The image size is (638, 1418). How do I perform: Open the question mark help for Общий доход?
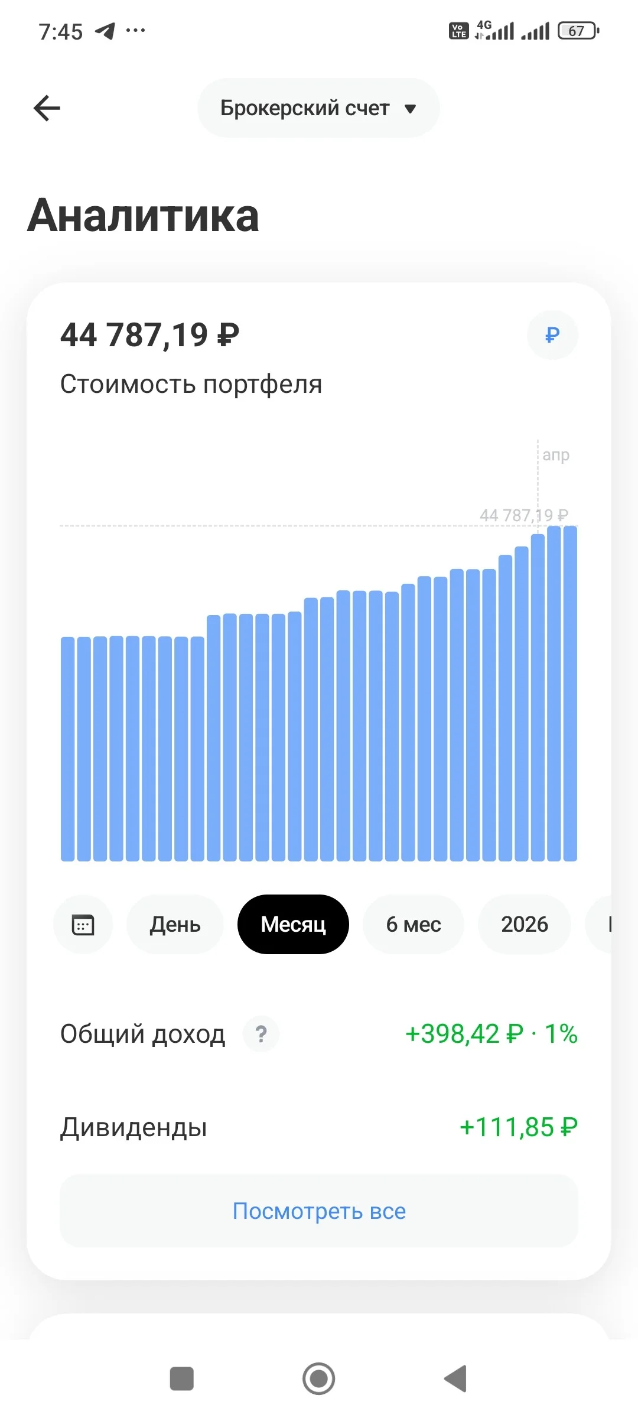pos(261,1034)
